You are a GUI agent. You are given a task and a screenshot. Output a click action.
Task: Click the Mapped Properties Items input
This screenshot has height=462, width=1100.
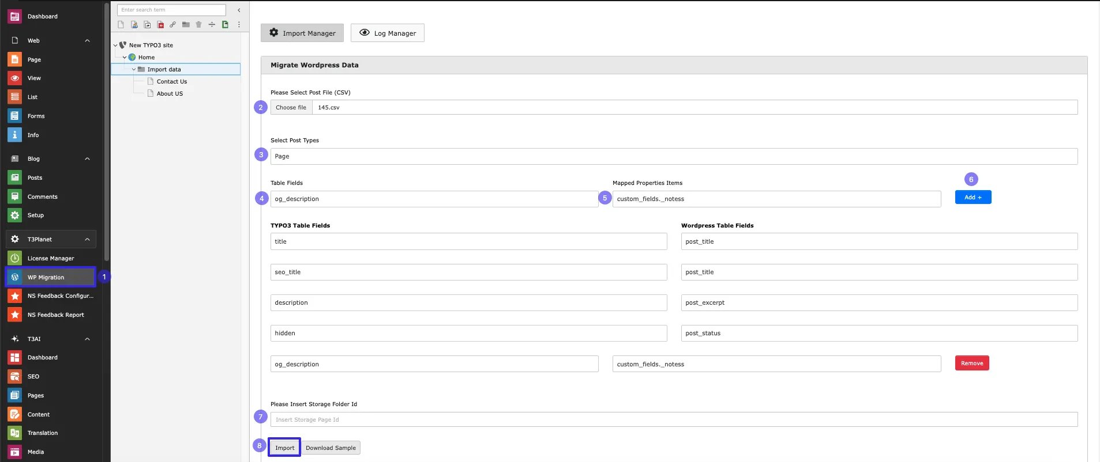coord(776,199)
